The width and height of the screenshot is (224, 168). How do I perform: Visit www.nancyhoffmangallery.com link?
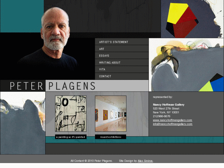click(x=173, y=120)
